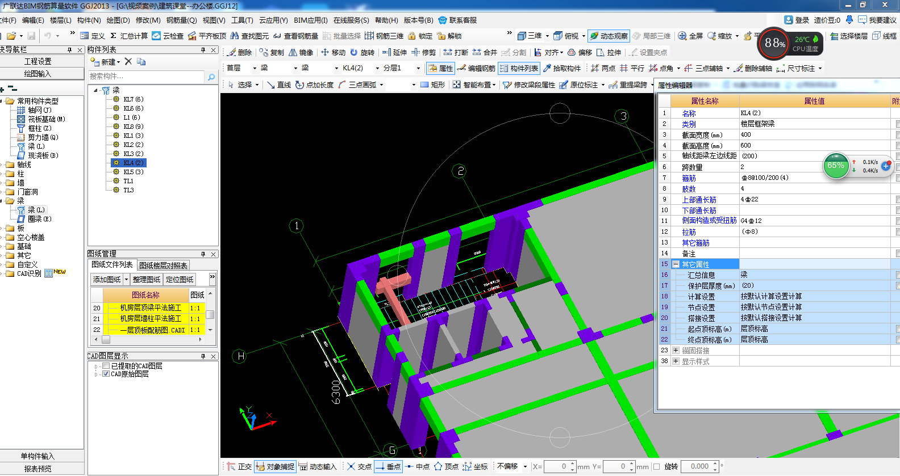Select the 点加长度 drawing tool
Image resolution: width=900 pixels, height=476 pixels.
pos(314,85)
